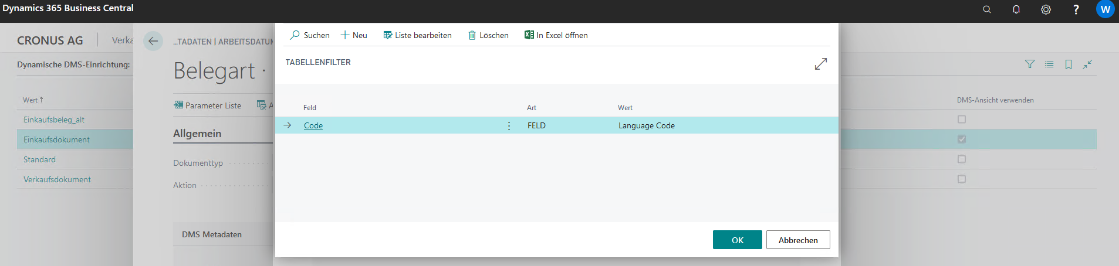The height and width of the screenshot is (266, 1119).
Task: Open the filter pane funnel icon
Action: click(x=1029, y=64)
